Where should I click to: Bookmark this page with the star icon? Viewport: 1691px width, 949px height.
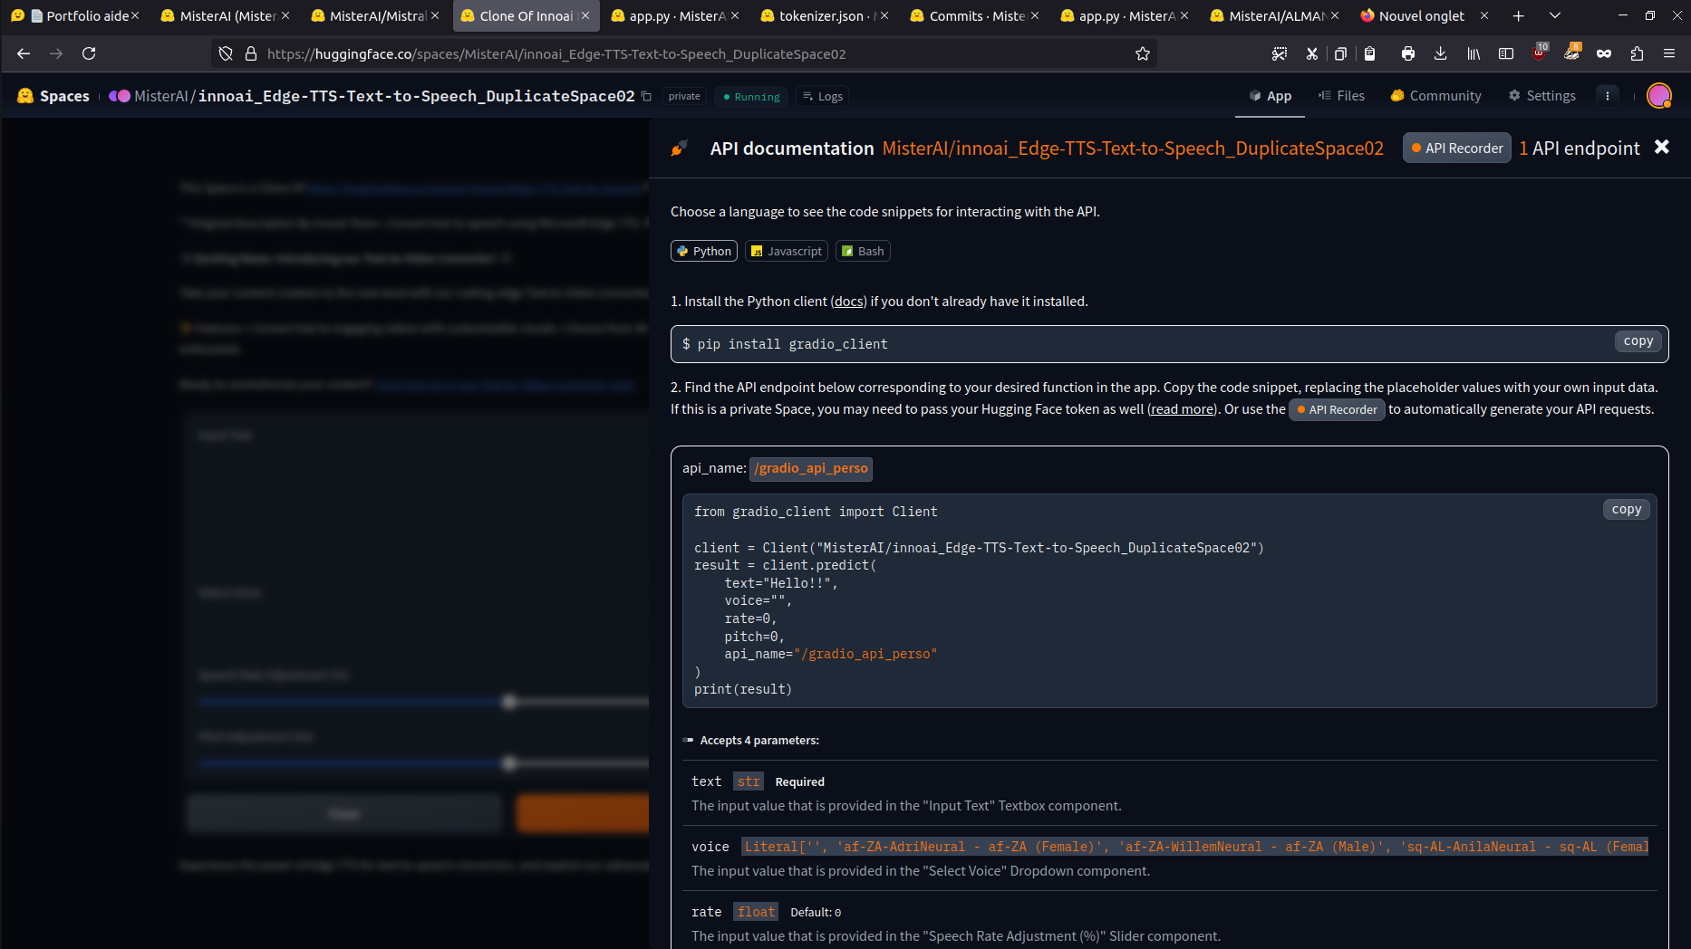coord(1143,53)
